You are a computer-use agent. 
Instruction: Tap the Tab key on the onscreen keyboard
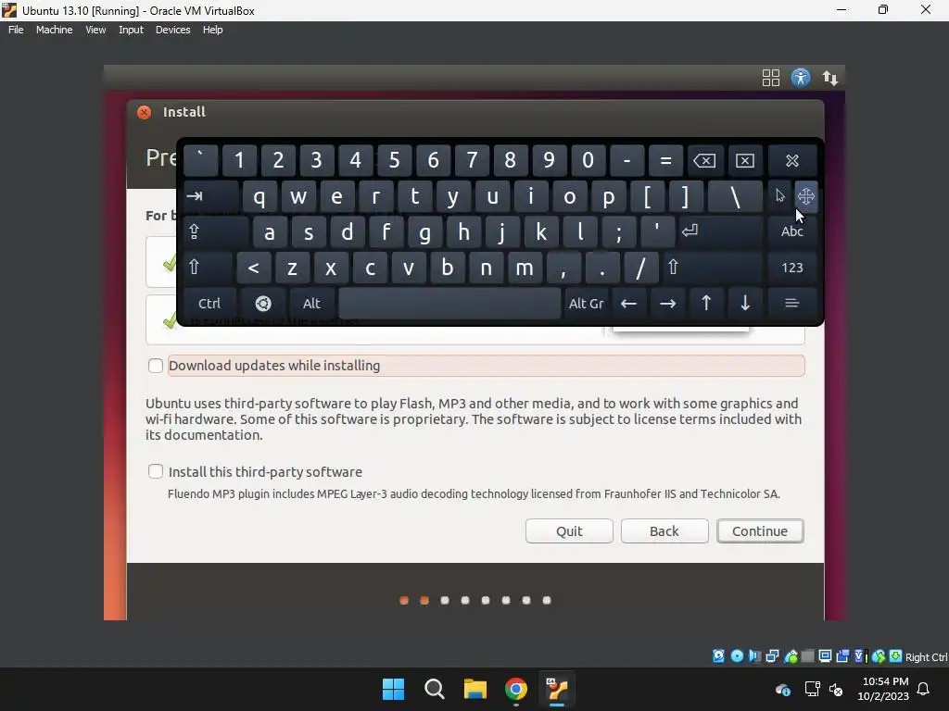point(211,196)
